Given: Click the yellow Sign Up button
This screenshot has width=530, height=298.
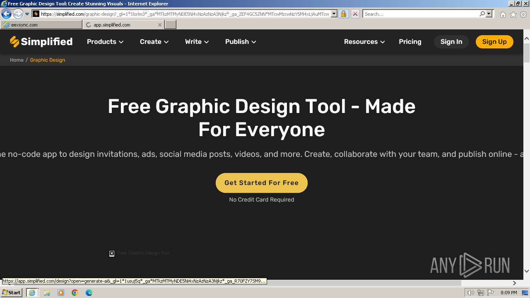Looking at the screenshot, I should 494,42.
